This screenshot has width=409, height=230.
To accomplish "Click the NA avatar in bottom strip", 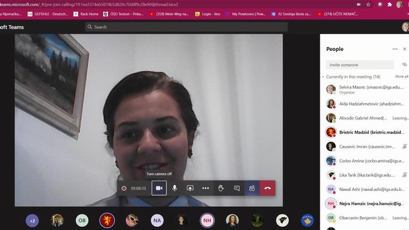I will pos(157,221).
